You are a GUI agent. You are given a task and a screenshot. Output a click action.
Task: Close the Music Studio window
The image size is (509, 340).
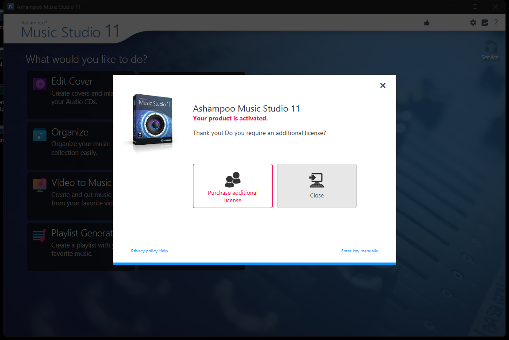click(495, 7)
